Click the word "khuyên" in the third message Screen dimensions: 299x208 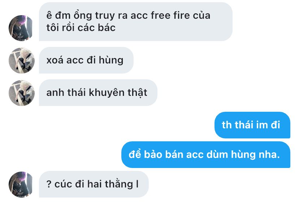coord(107,93)
